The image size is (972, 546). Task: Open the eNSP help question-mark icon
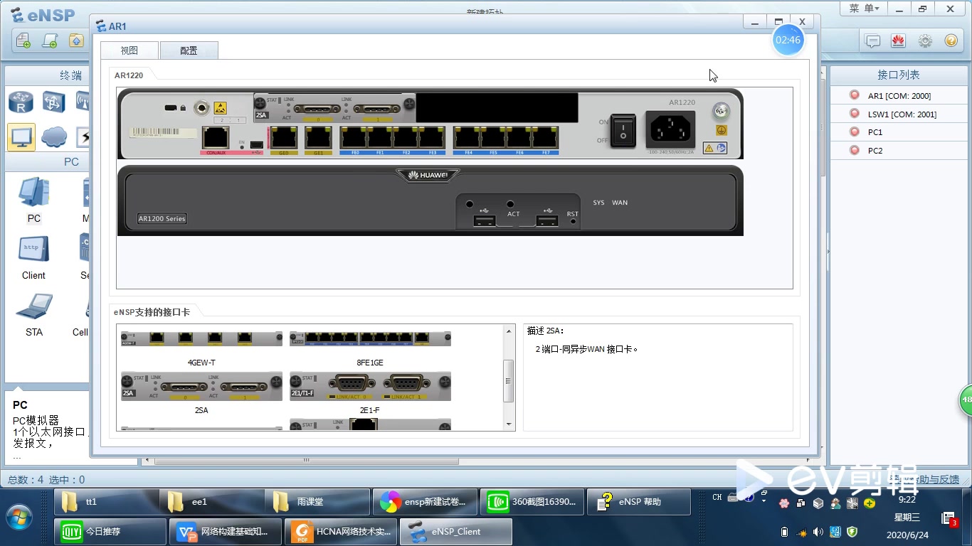(x=951, y=41)
